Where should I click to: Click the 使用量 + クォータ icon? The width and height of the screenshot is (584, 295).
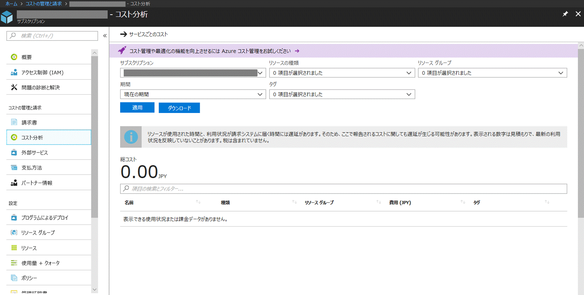pos(14,263)
